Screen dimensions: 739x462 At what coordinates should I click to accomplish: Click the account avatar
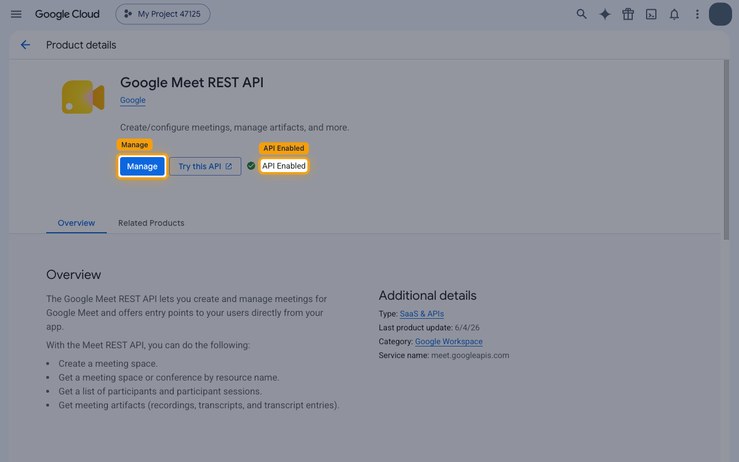click(721, 14)
